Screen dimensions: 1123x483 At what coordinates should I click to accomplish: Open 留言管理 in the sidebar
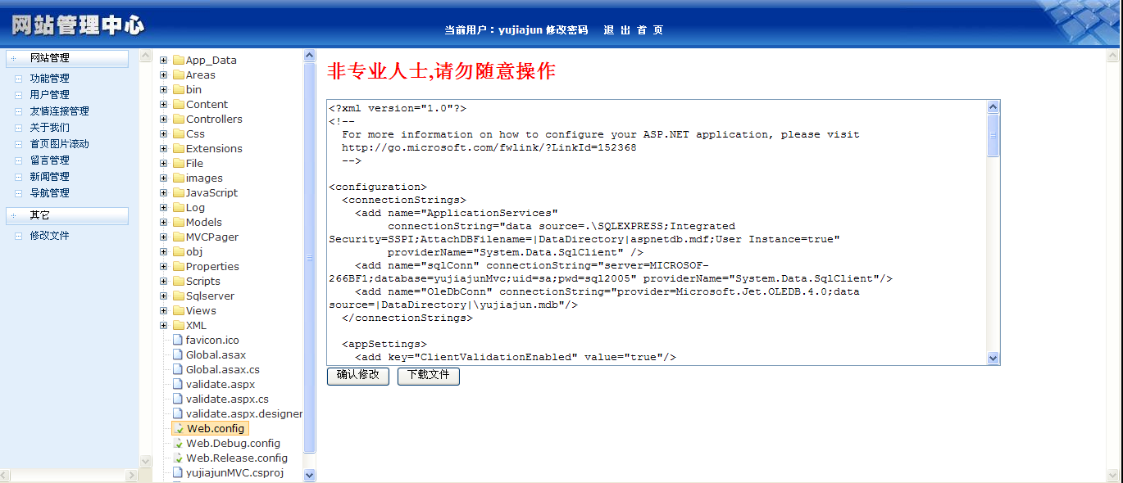pos(49,160)
